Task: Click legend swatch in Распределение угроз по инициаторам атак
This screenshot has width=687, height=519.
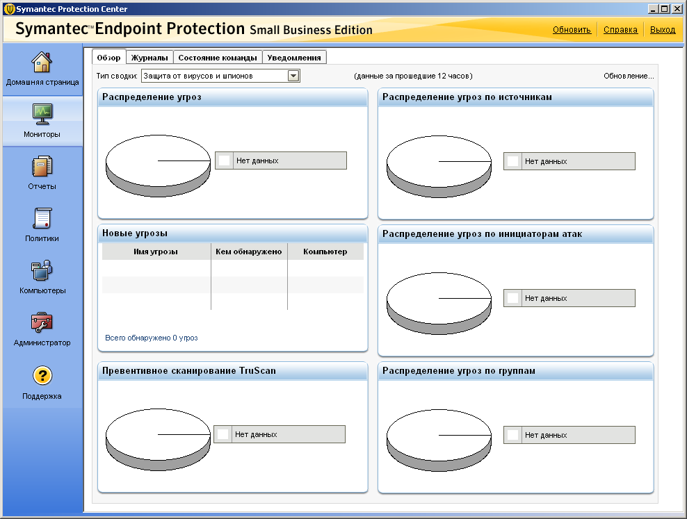Action: [x=512, y=298]
